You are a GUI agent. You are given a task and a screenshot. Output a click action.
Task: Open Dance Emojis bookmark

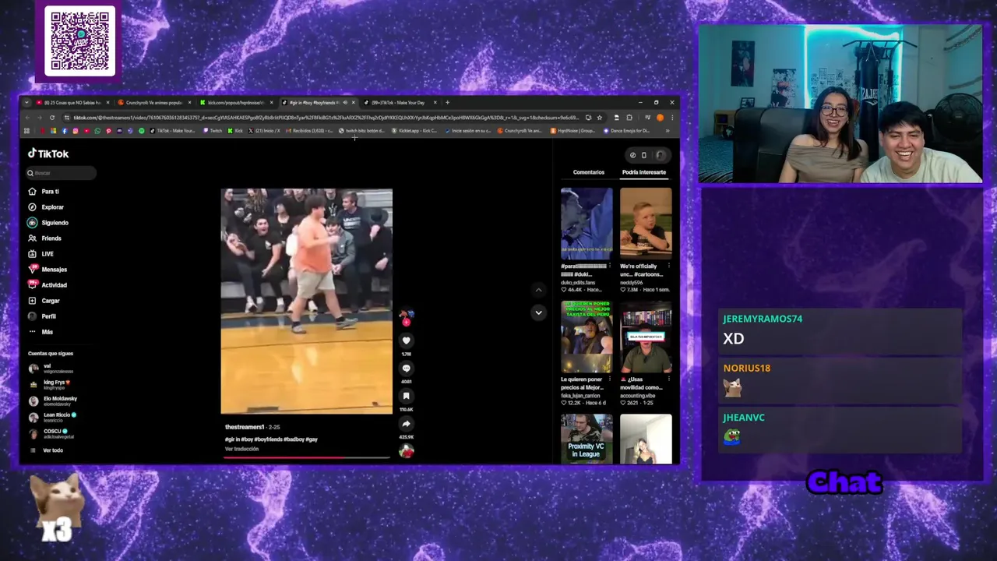(627, 131)
